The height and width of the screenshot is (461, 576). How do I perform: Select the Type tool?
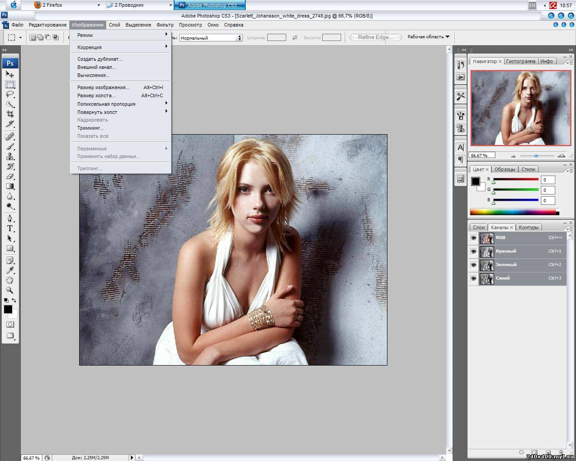point(10,228)
